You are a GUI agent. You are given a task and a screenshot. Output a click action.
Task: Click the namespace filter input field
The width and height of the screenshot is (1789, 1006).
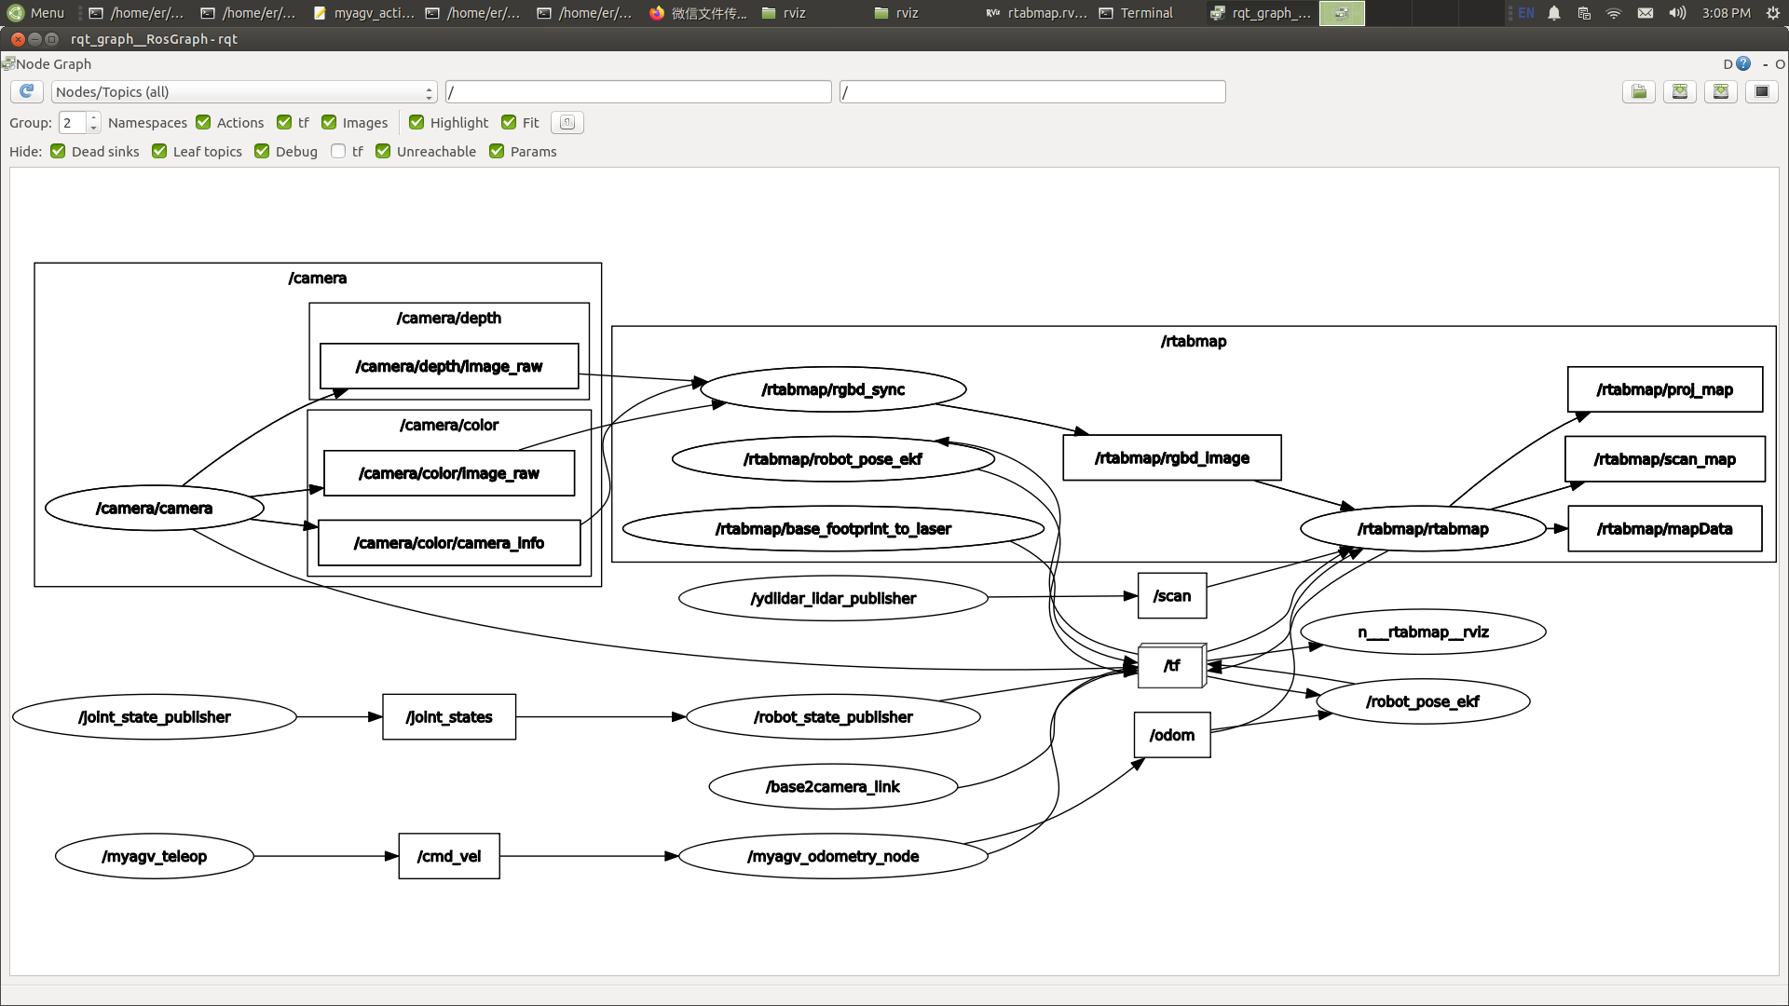[637, 91]
